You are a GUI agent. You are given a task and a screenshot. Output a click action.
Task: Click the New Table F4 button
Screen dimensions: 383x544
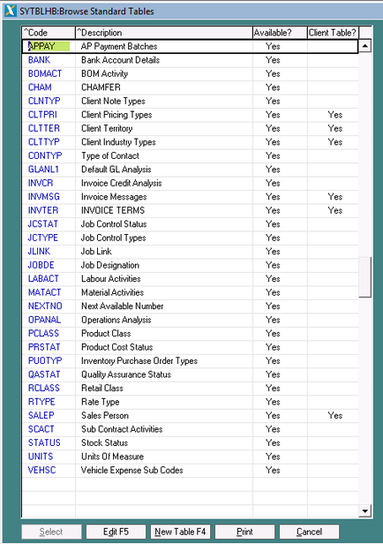(x=180, y=532)
